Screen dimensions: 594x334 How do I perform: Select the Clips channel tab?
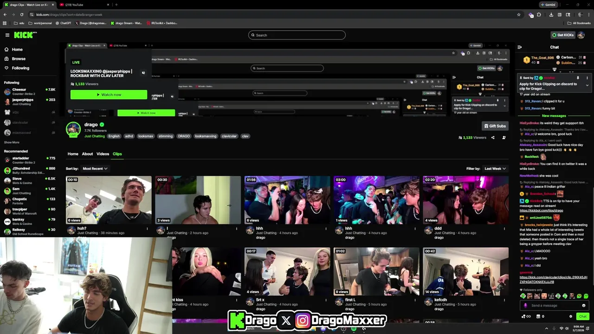pos(117,154)
